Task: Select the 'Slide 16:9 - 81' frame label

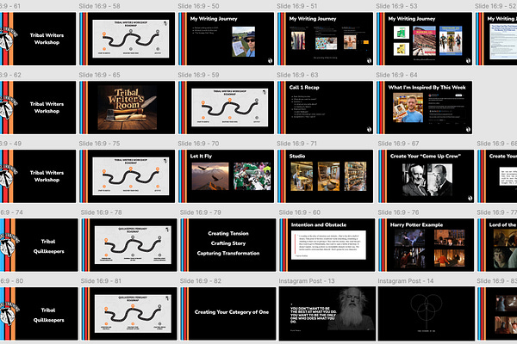Action: click(x=101, y=281)
